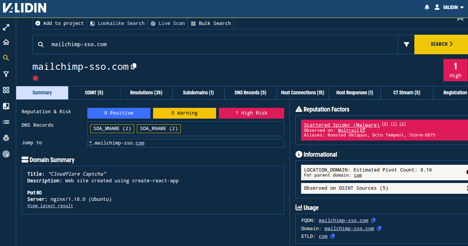Expand Observed on OSINT Sources (5)
The image size is (468, 246).
(384, 188)
